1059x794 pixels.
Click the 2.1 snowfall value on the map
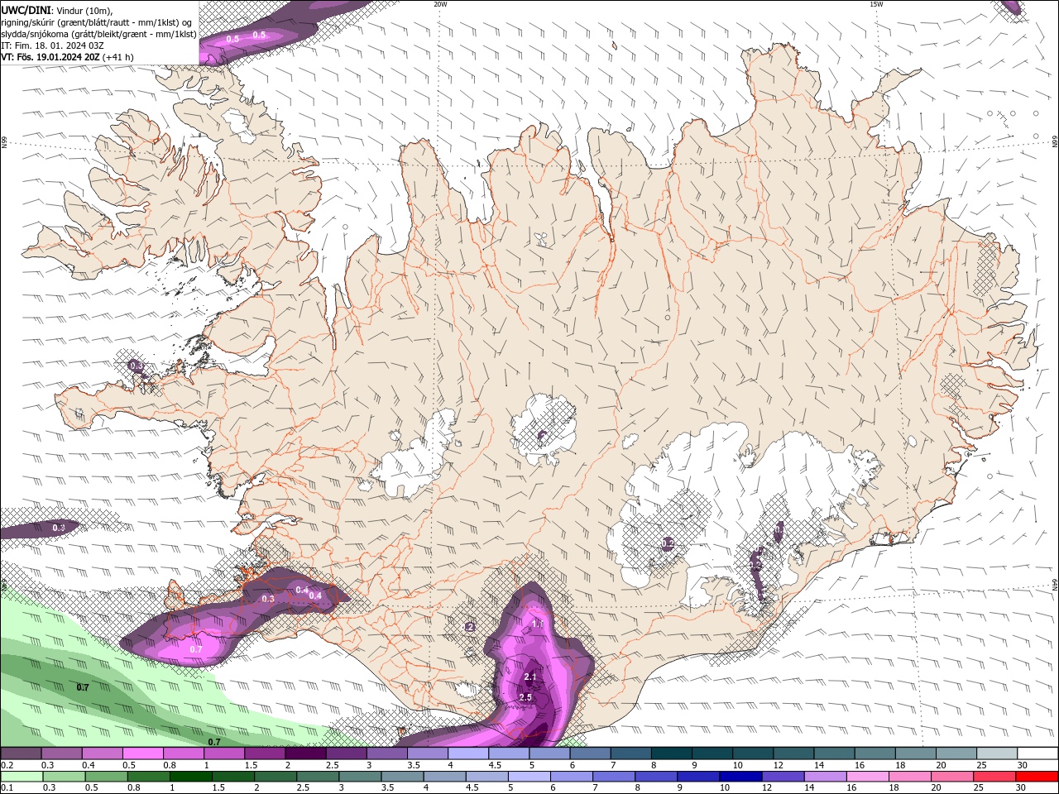tap(530, 677)
